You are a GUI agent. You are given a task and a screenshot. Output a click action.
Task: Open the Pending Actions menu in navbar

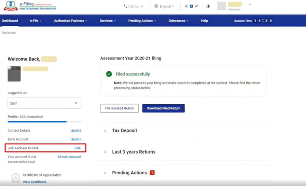click(142, 21)
